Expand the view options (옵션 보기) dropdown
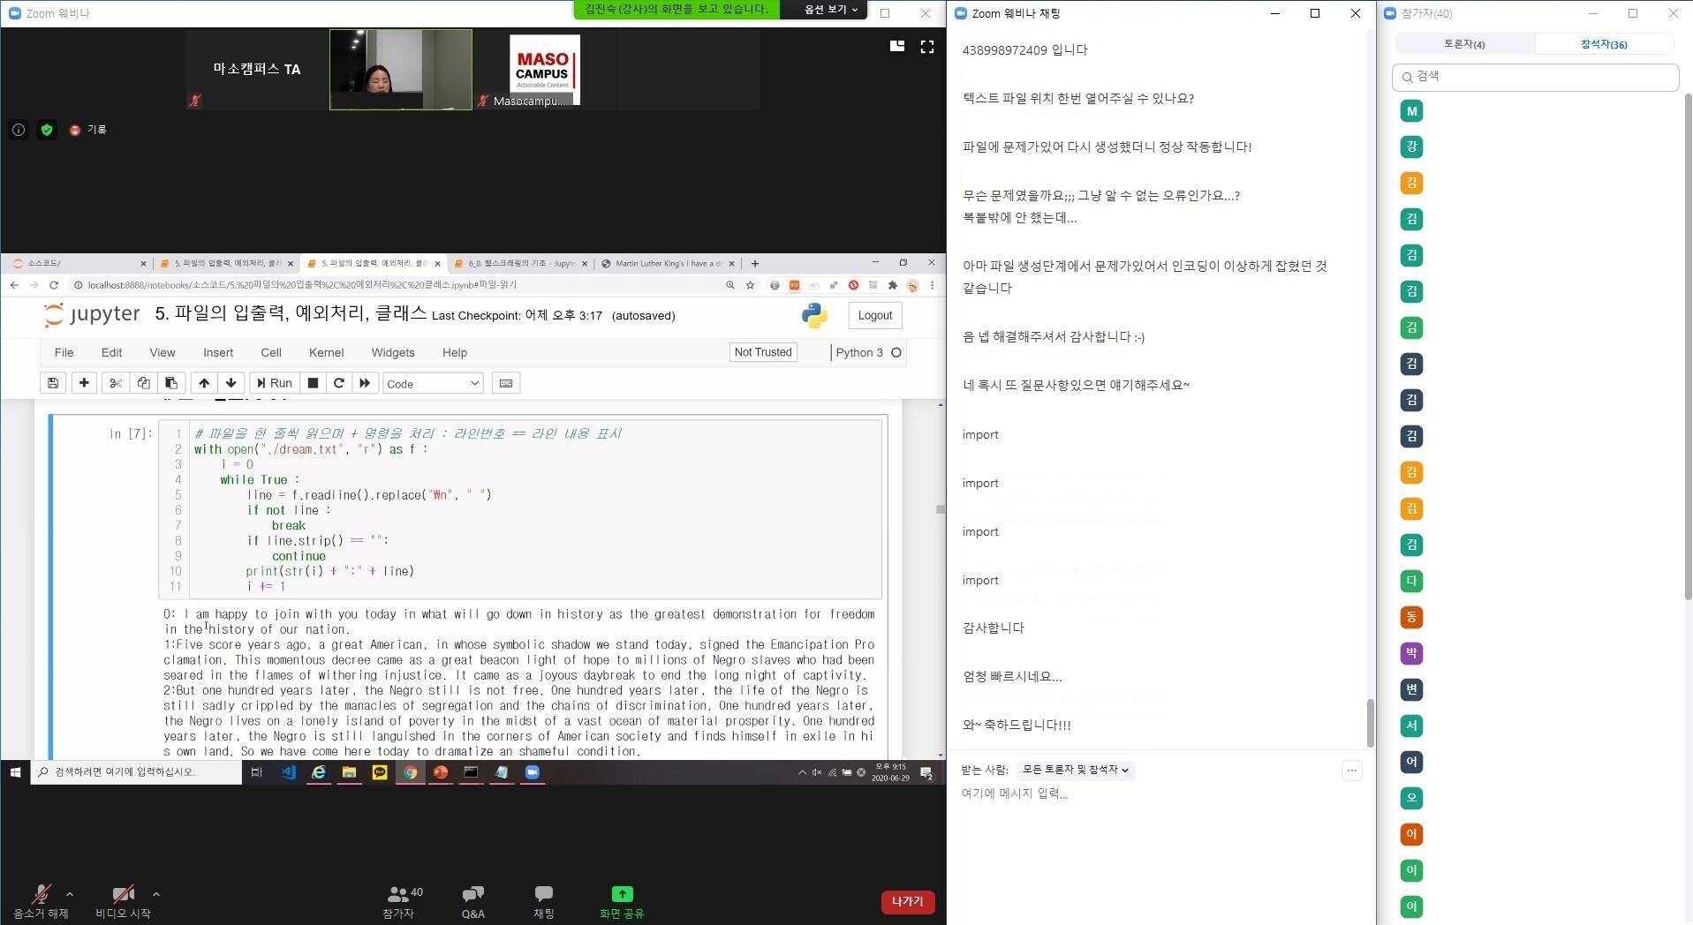The image size is (1693, 925). 830,10
